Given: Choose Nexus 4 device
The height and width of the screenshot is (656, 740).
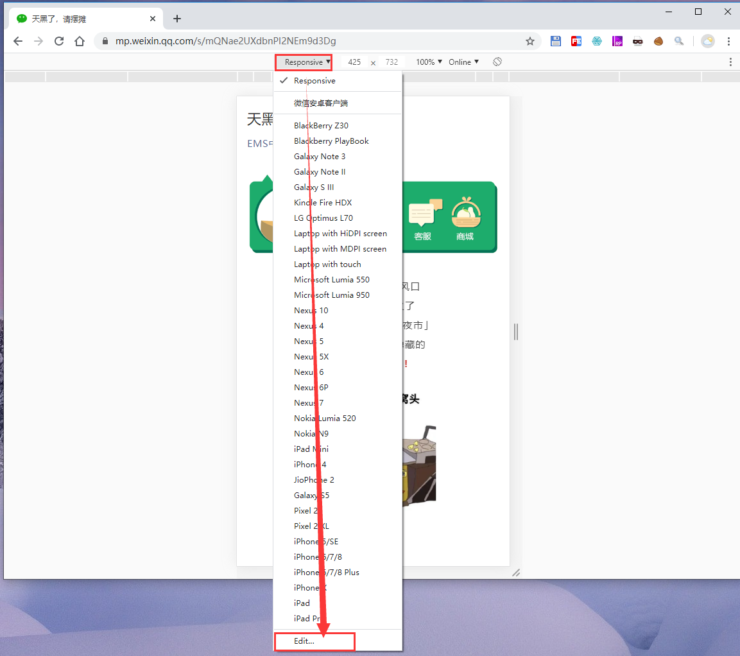Looking at the screenshot, I should (338, 326).
